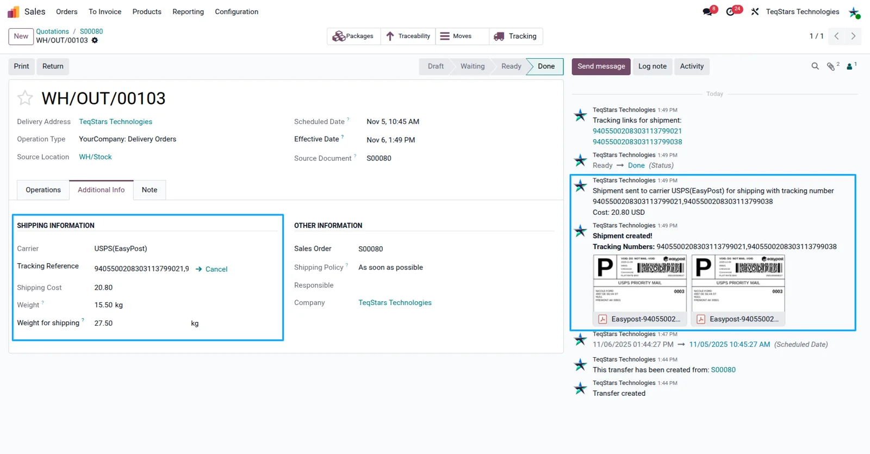Click Effective Date help question mark

pos(343,136)
